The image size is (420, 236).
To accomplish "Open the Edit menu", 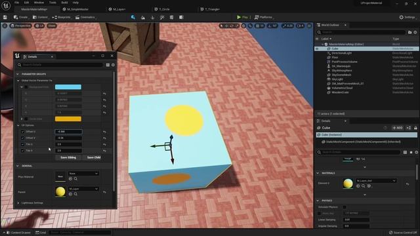I will tap(26, 3).
